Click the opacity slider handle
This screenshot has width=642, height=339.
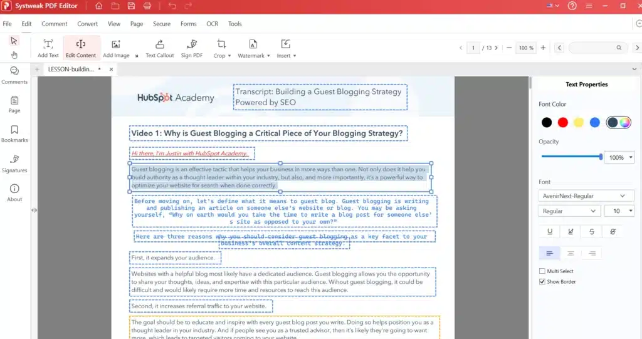coord(601,157)
